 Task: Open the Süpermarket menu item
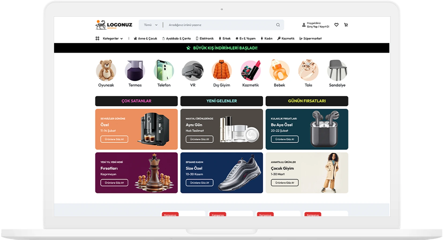tap(310, 39)
